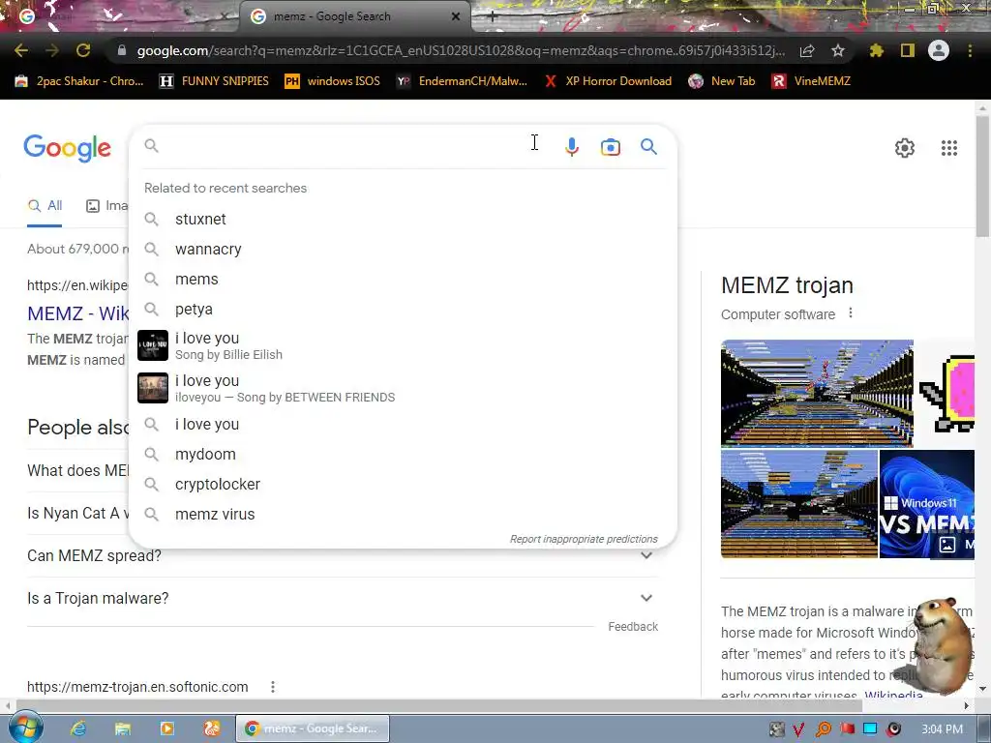
Task: Click the share page icon in address bar
Action: [x=807, y=51]
